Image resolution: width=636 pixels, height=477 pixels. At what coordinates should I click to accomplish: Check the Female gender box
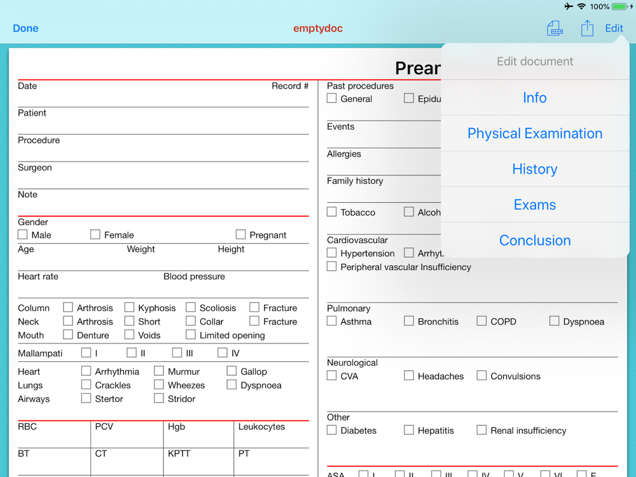(x=95, y=235)
